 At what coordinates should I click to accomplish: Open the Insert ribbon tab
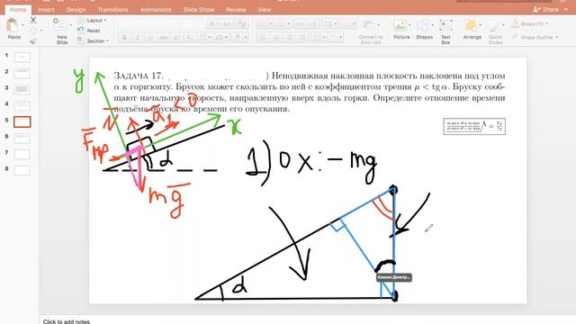46,10
